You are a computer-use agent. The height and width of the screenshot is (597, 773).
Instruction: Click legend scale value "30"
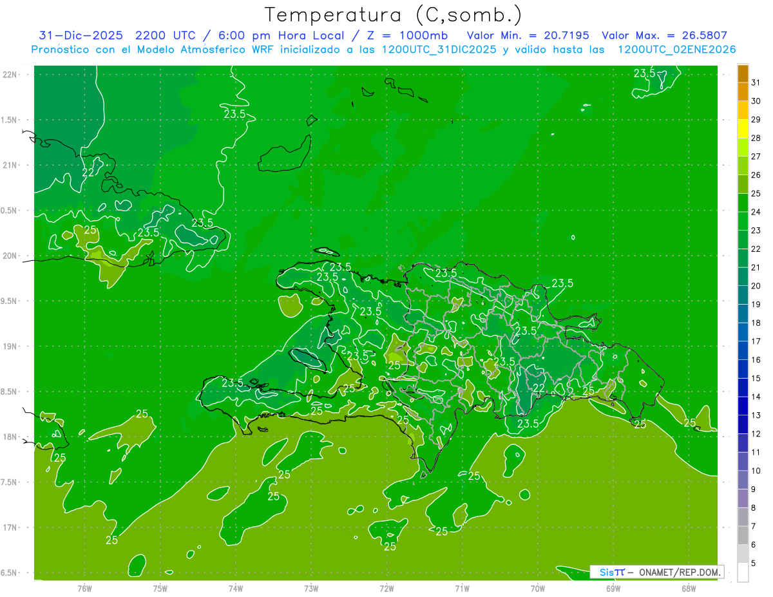tap(756, 101)
